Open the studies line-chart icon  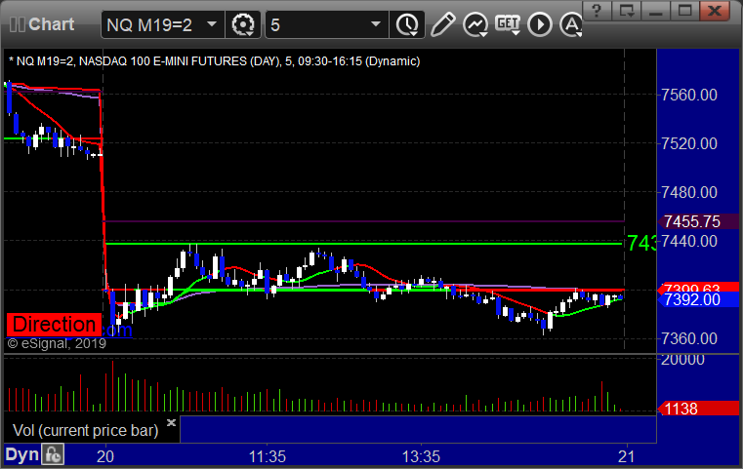tap(475, 23)
